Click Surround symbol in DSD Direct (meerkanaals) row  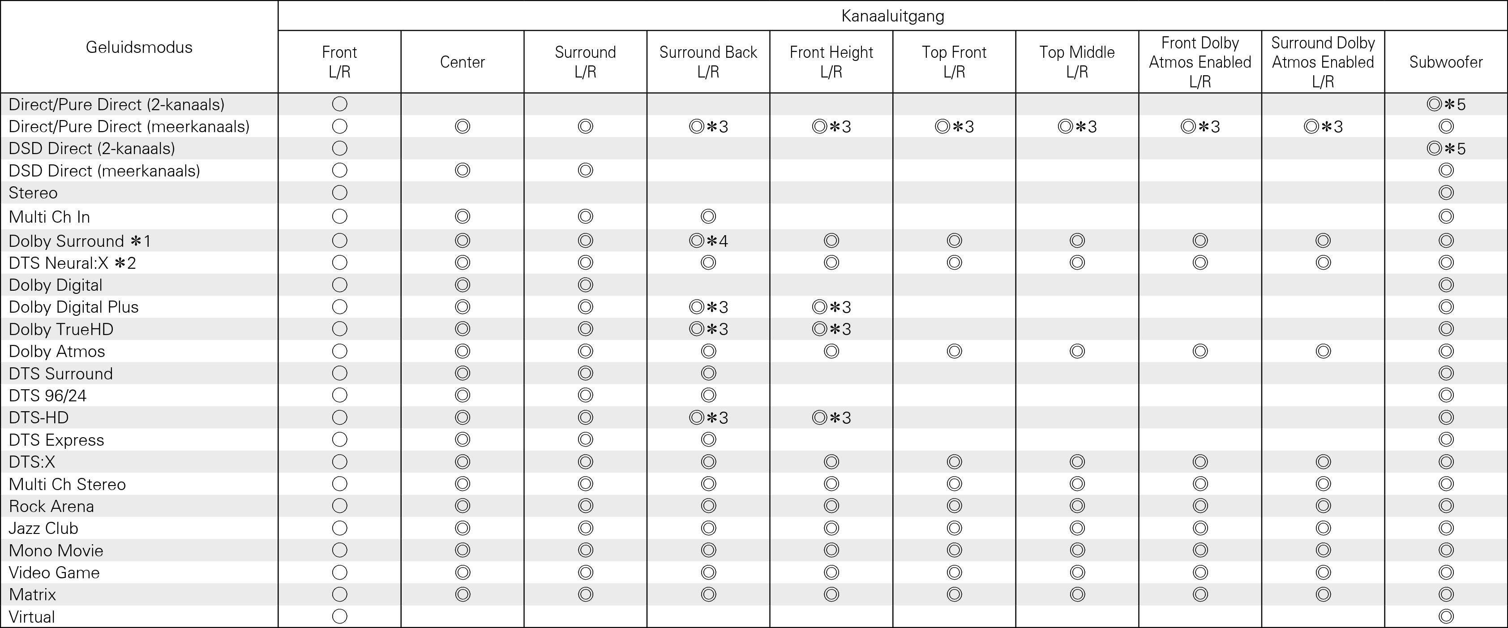(x=585, y=171)
